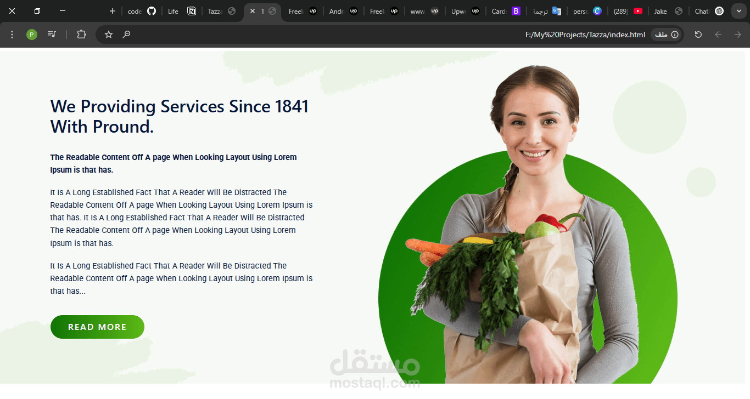Restore down the browser window

click(37, 11)
